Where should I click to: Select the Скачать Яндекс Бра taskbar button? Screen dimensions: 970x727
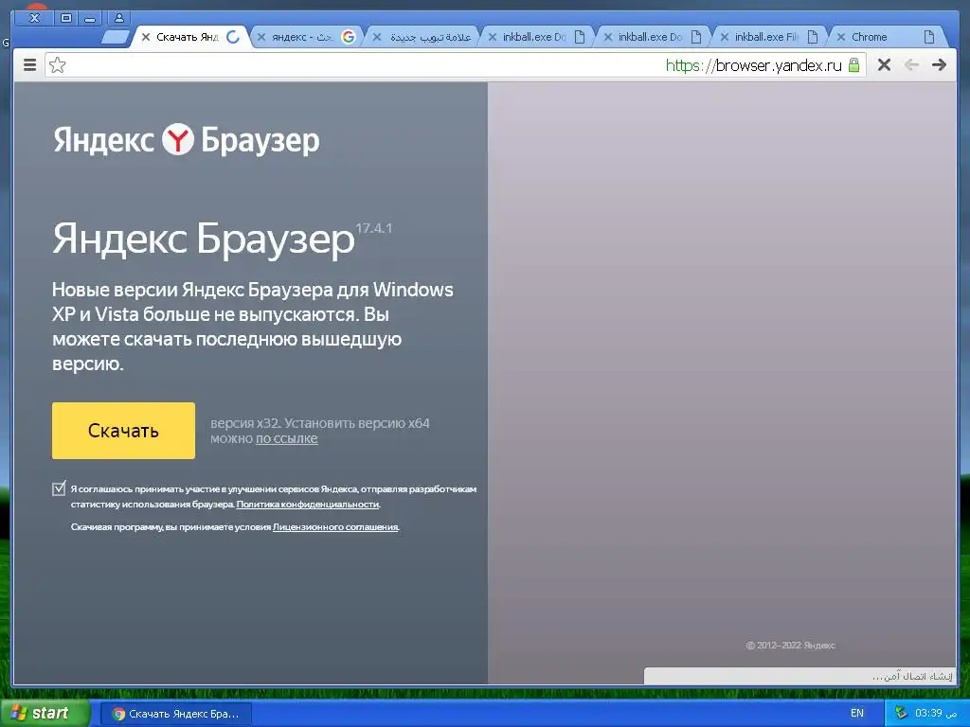point(176,714)
